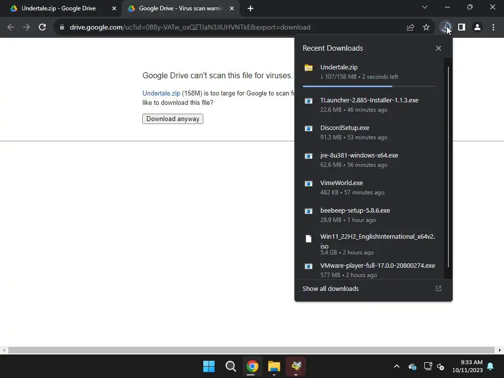The height and width of the screenshot is (378, 504).
Task: Click the BeeBEEP bee taskbar icon
Action: tap(296, 366)
